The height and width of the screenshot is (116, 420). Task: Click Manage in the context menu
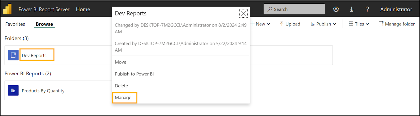point(123,98)
